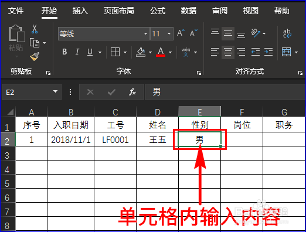Image resolution: width=306 pixels, height=232 pixels.
Task: Click the text orientation icon
Action: pyautogui.click(x=256, y=33)
